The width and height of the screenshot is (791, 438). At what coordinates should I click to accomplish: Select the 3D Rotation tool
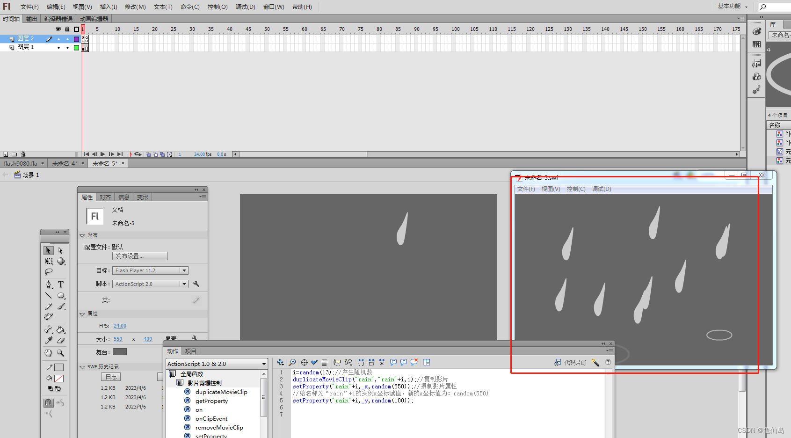61,261
